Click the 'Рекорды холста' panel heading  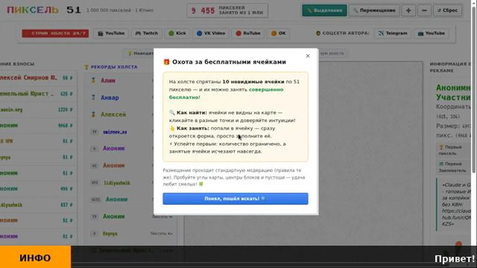coord(114,67)
